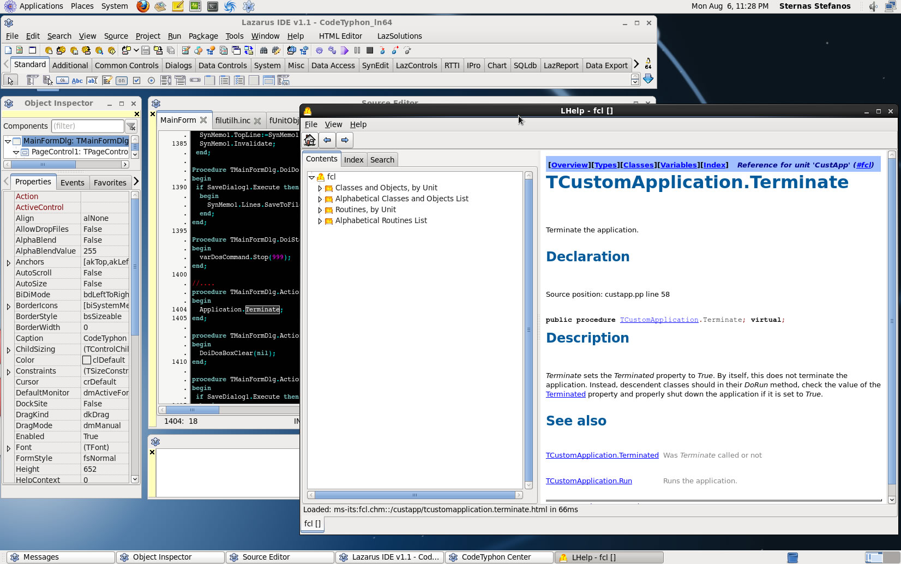
Task: Select the TScrollBar palette component
Action: [195, 80]
